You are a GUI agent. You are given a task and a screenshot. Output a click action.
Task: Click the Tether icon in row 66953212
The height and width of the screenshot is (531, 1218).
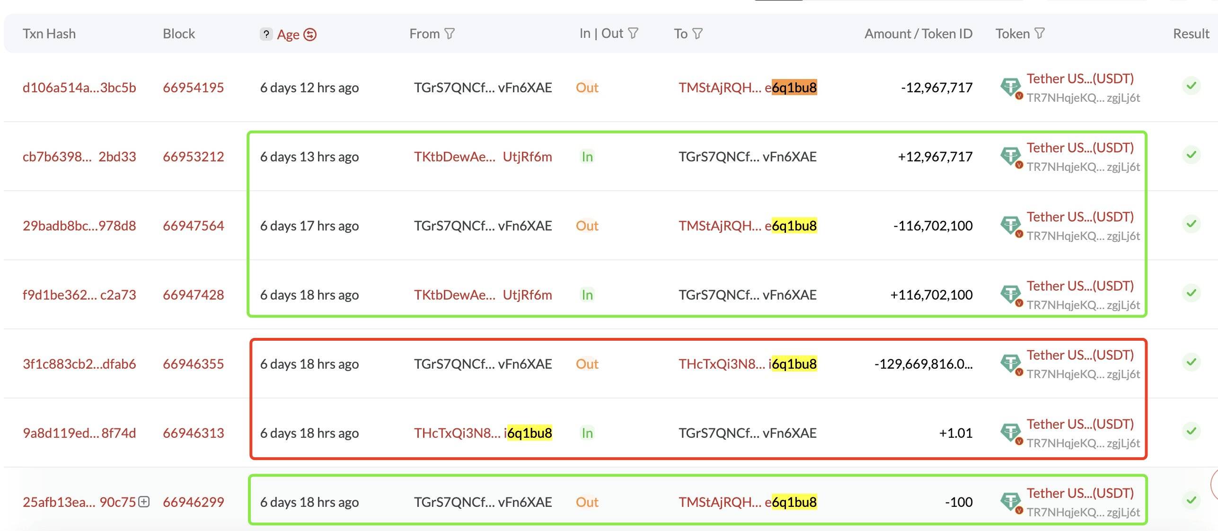point(1011,157)
